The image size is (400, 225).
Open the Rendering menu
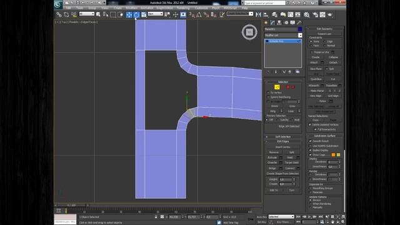(x=183, y=8)
